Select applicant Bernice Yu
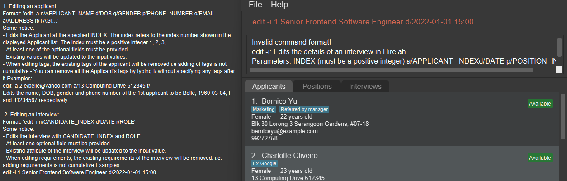Viewport: 567px width, 181px height. pyautogui.click(x=402, y=119)
